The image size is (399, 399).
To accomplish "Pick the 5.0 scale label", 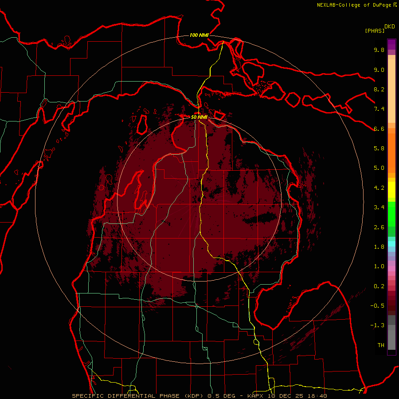I will (x=379, y=168).
